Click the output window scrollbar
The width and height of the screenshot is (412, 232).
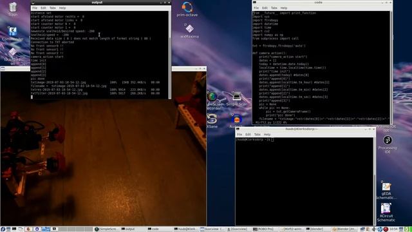click(170, 55)
